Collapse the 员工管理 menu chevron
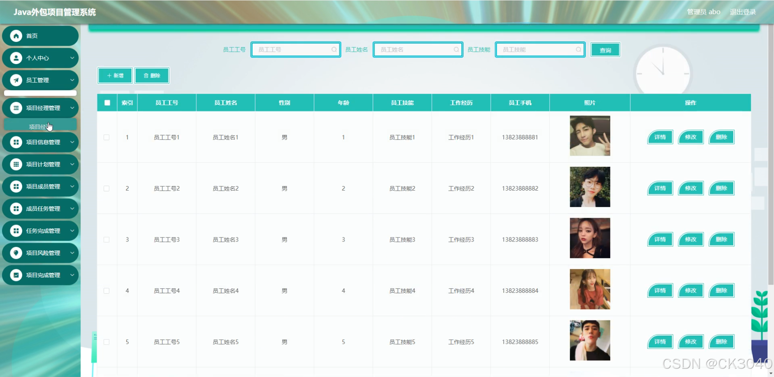 (x=72, y=80)
